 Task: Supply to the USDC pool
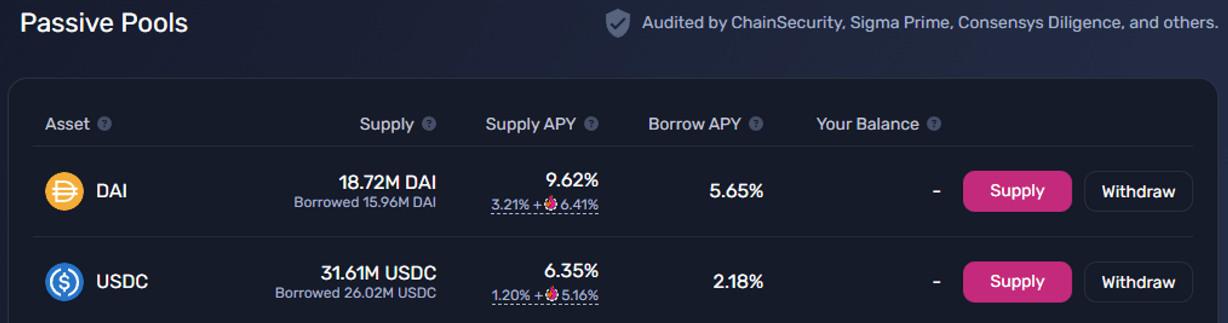click(1017, 282)
